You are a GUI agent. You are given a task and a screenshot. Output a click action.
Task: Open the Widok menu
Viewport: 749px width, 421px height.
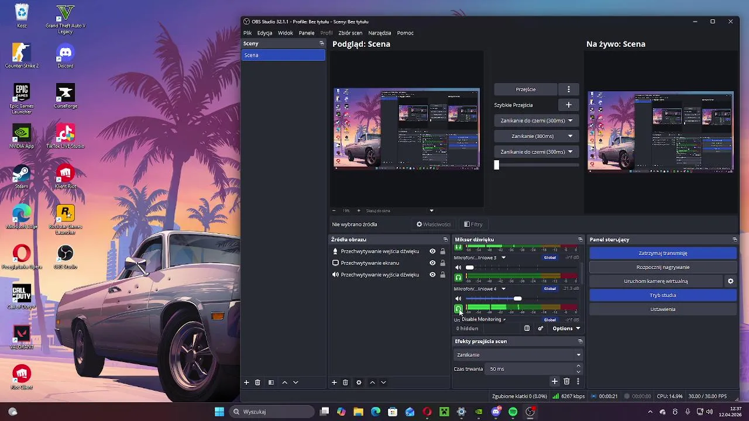(286, 33)
